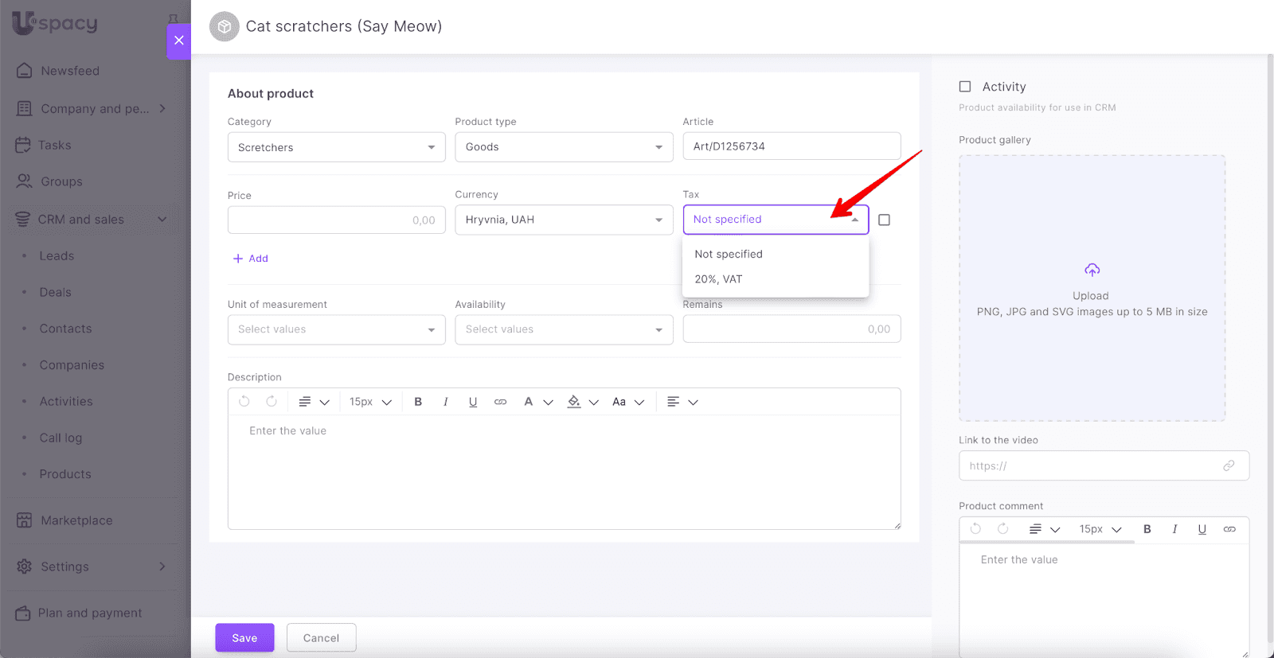The width and height of the screenshot is (1274, 658).
Task: Insert link using Description toolbar link icon
Action: [x=500, y=402]
